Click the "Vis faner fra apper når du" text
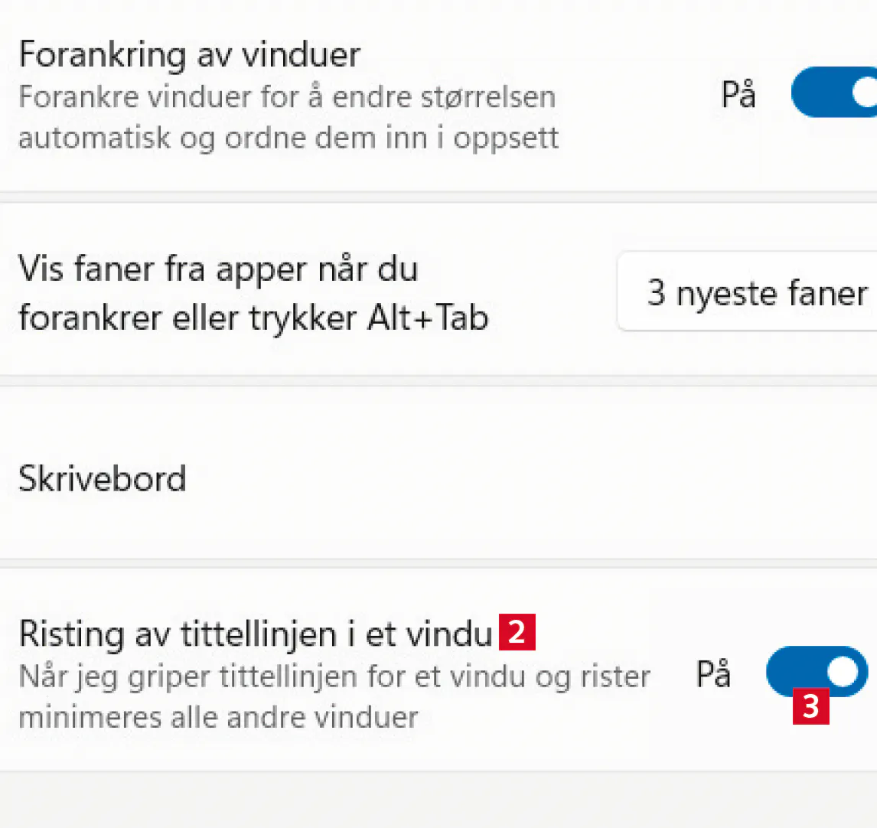The width and height of the screenshot is (877, 828). [218, 269]
